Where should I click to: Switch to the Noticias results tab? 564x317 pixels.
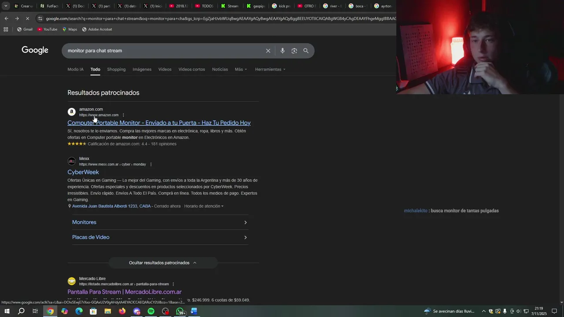(220, 69)
